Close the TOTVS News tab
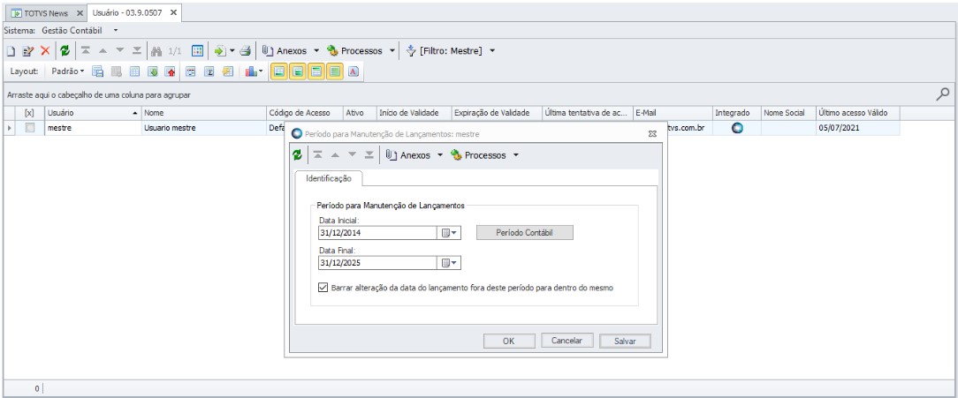The height and width of the screenshot is (398, 958). (x=80, y=13)
